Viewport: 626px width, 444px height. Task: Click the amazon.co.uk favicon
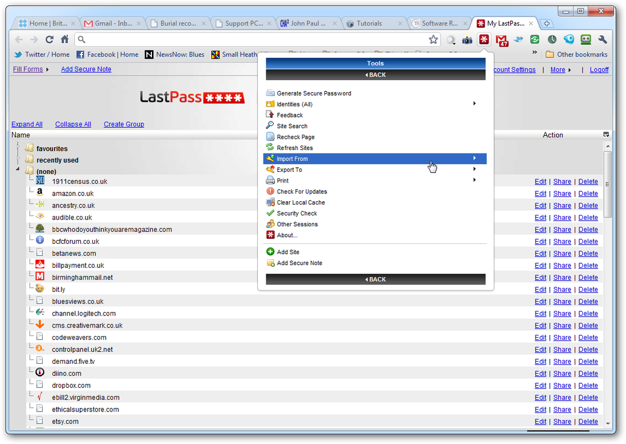39,192
